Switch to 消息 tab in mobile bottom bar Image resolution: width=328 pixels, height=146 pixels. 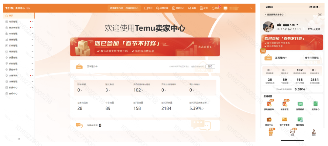pyautogui.click(x=292, y=132)
